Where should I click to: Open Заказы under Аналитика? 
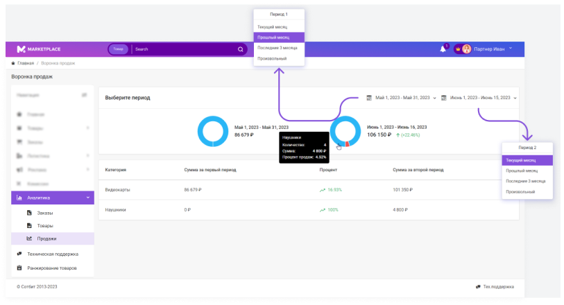pos(44,213)
